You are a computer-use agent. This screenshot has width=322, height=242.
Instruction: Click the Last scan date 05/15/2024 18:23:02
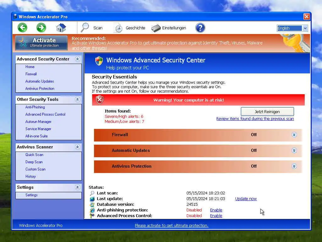tap(206, 193)
